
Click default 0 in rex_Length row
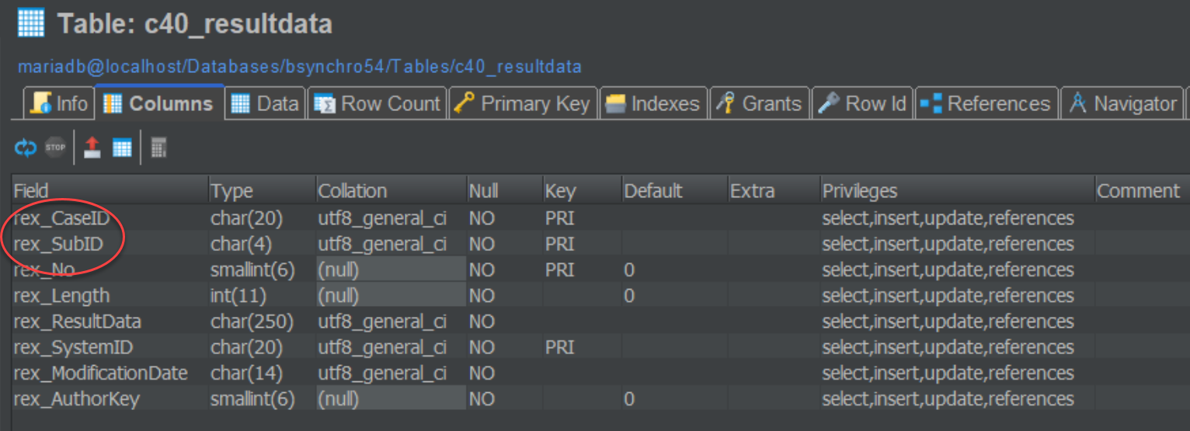pos(674,296)
